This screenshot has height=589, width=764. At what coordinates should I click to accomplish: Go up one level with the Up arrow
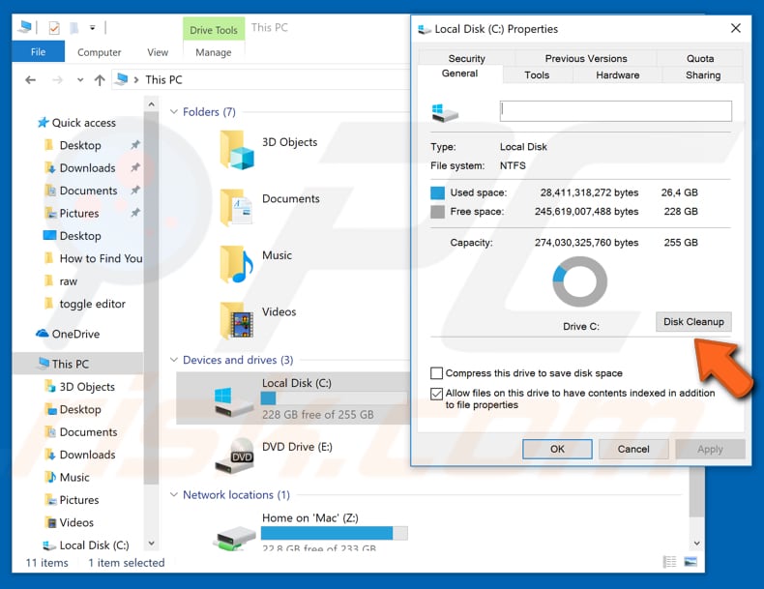(x=100, y=80)
